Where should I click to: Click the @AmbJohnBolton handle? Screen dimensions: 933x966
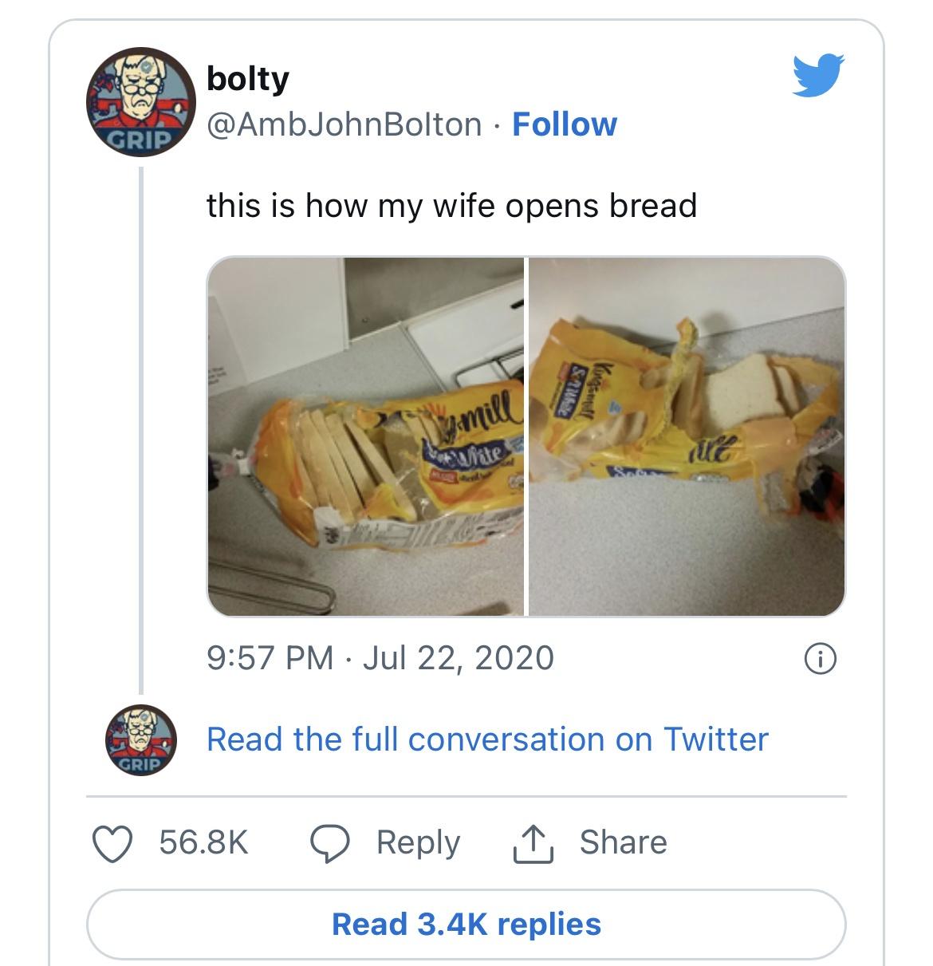pos(344,124)
